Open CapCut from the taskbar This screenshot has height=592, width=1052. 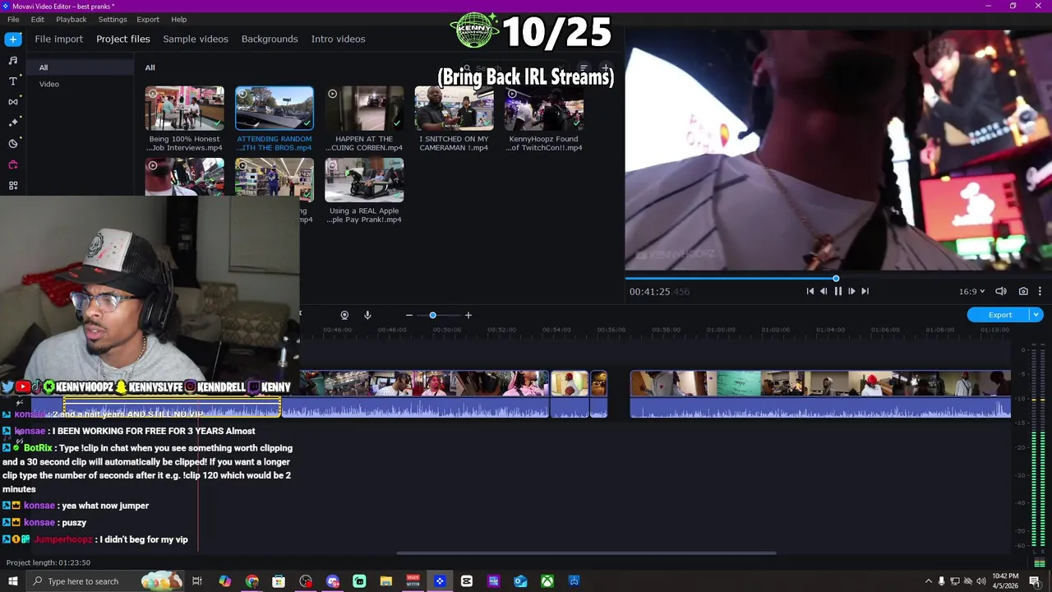(466, 581)
